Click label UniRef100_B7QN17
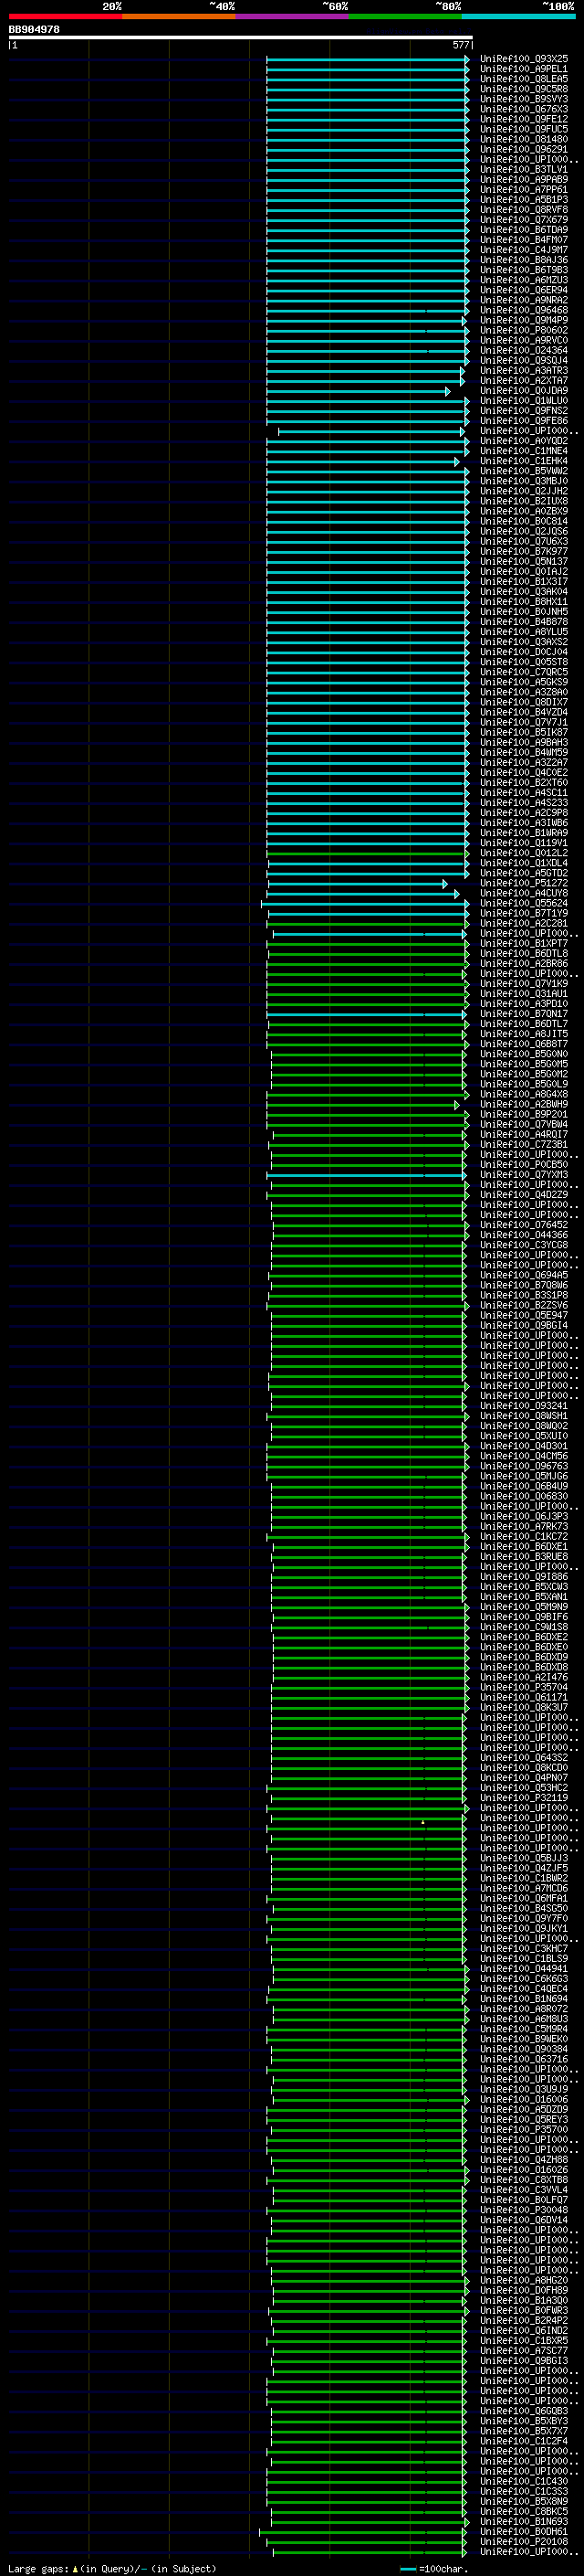Viewport: 584px width, 2576px height. pyautogui.click(x=524, y=1014)
